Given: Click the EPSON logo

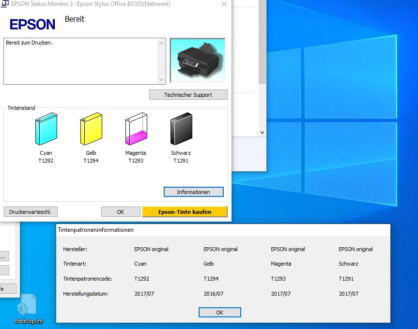Looking at the screenshot, I should coord(32,24).
